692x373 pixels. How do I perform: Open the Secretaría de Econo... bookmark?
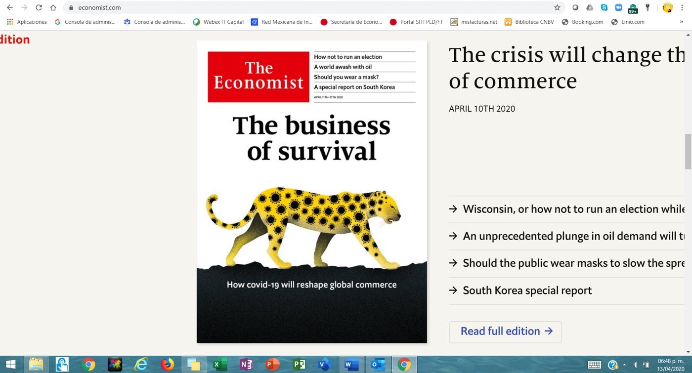coord(351,22)
